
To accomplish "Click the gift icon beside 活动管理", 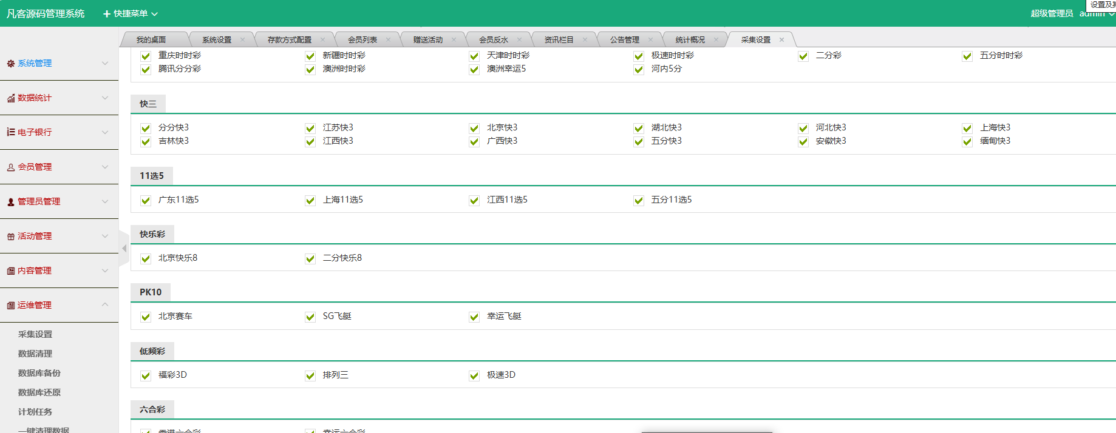I will coord(10,237).
